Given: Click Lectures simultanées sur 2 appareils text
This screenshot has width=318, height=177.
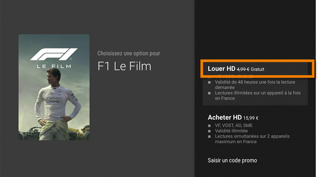Looking at the screenshot, I should tap(252, 139).
